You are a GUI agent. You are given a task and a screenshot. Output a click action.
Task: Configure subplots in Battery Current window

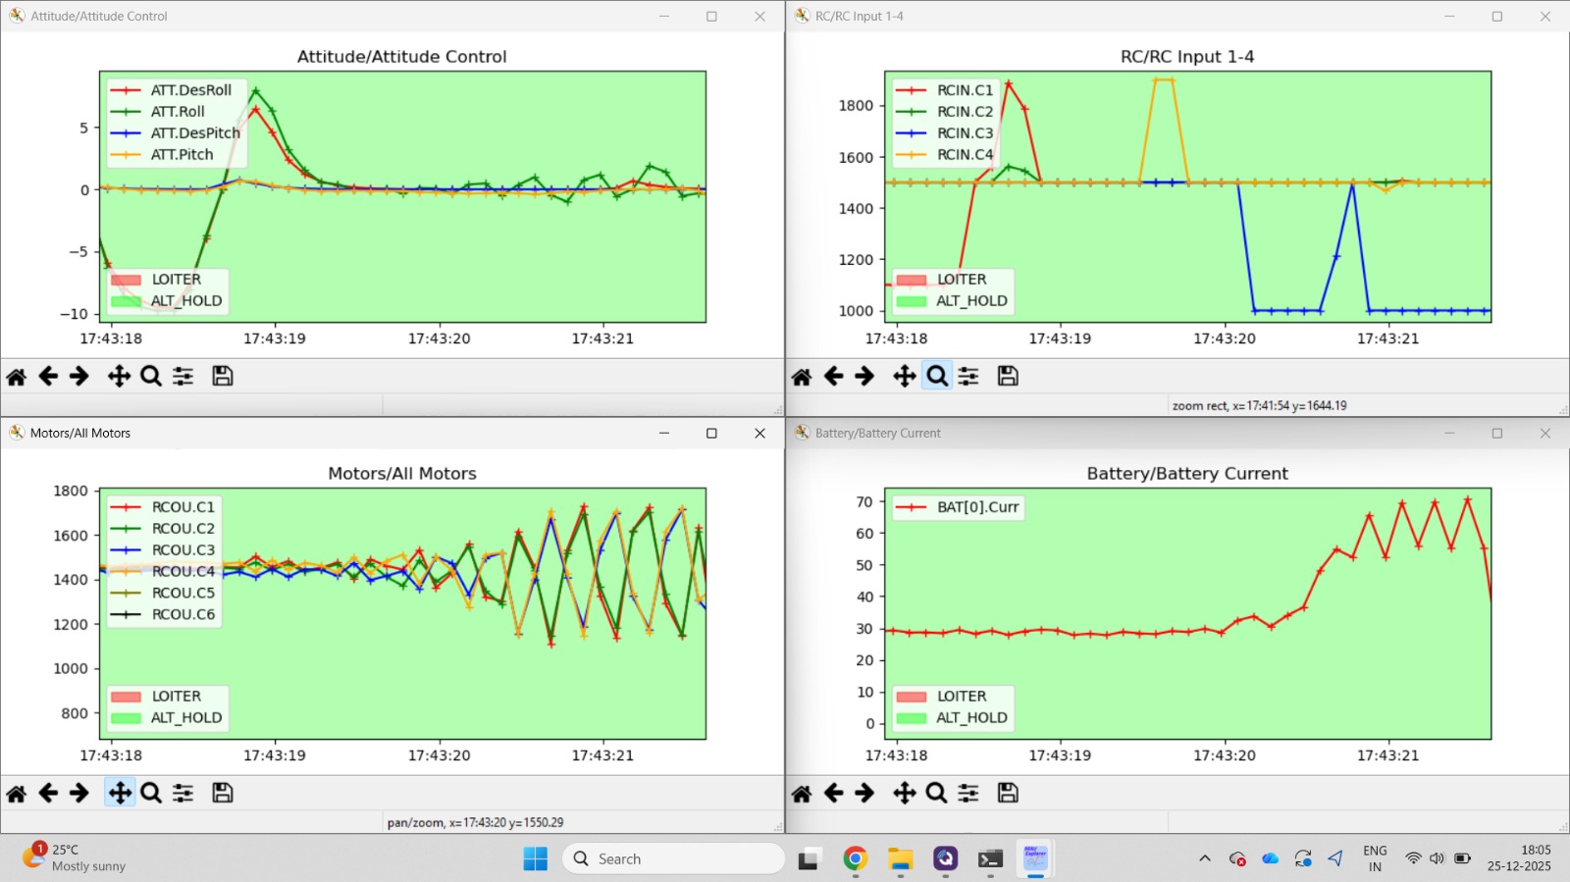tap(968, 794)
